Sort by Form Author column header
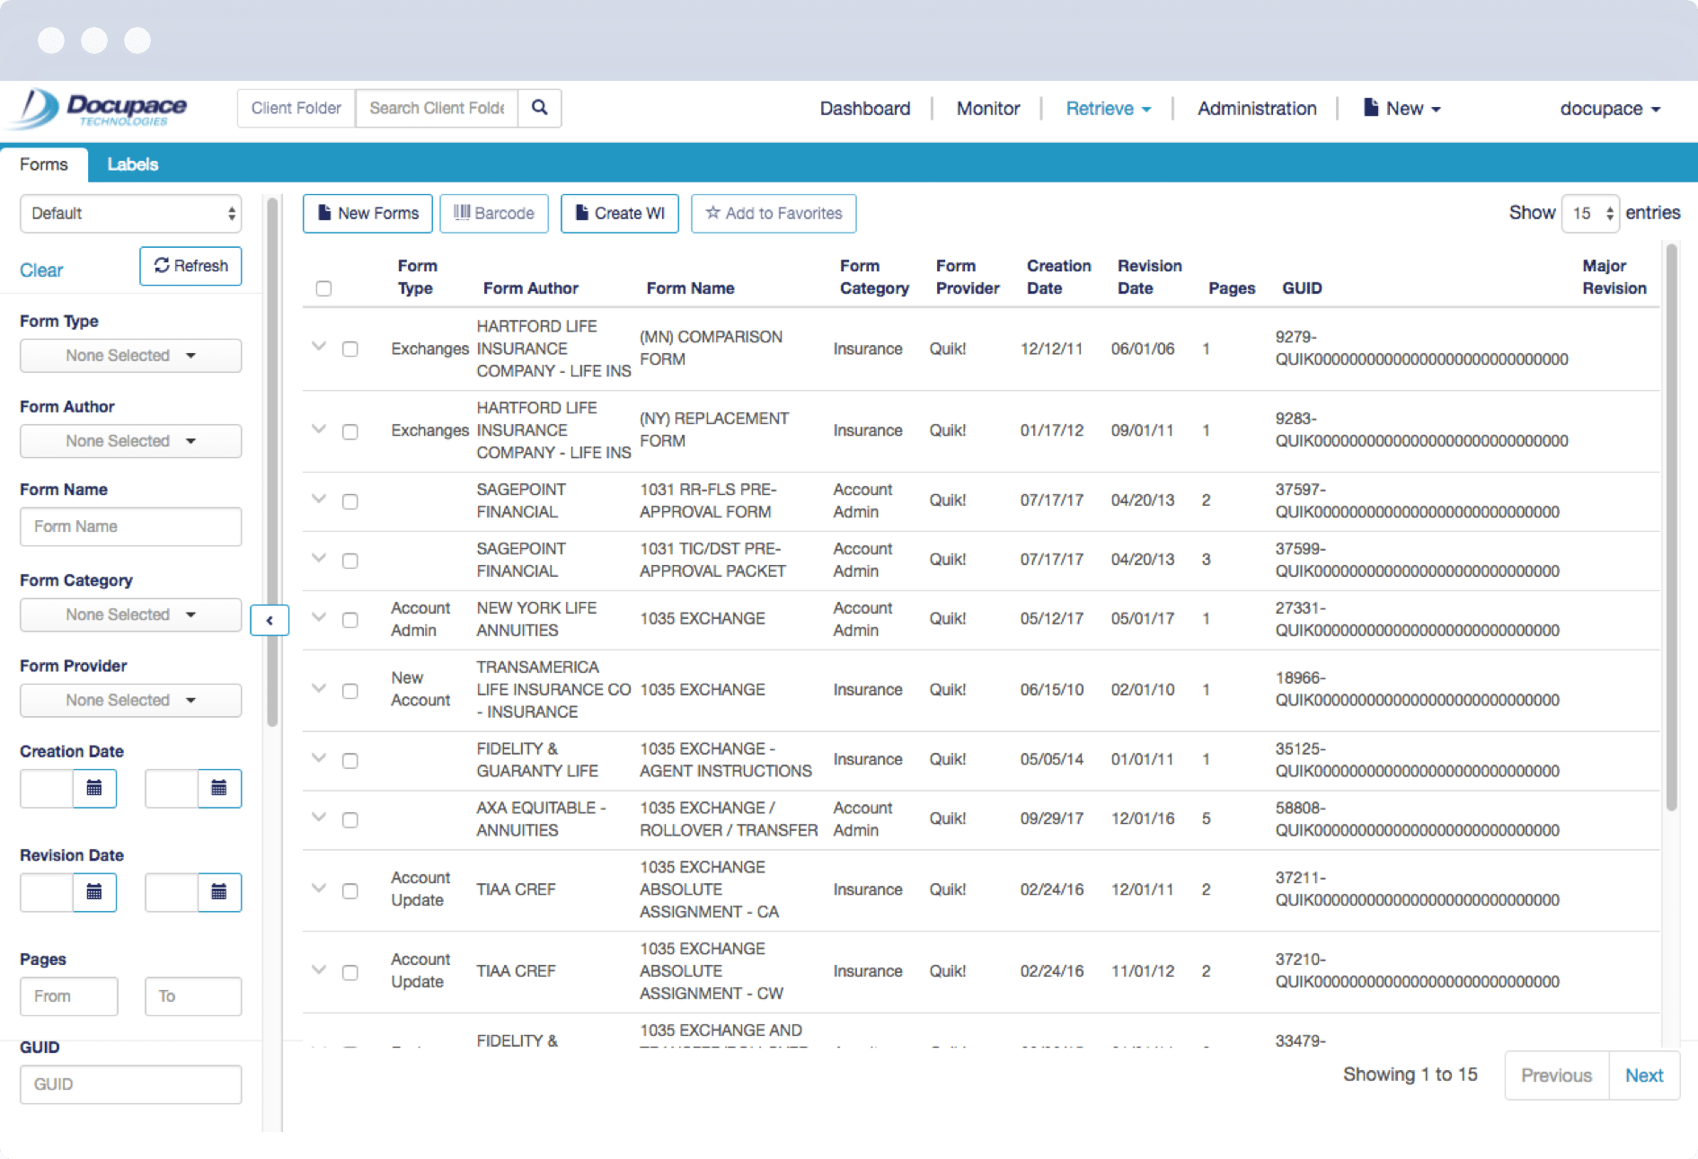Viewport: 1698px width, 1159px height. coord(531,288)
